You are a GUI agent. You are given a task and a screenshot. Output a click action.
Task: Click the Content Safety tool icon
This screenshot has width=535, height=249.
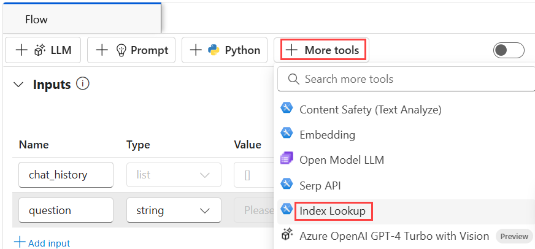click(x=287, y=109)
